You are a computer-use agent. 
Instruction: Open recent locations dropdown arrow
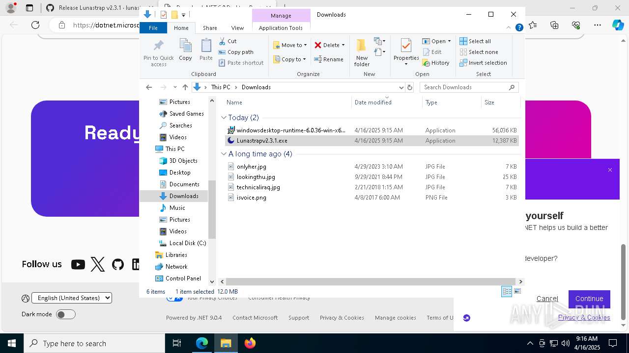pos(175,87)
